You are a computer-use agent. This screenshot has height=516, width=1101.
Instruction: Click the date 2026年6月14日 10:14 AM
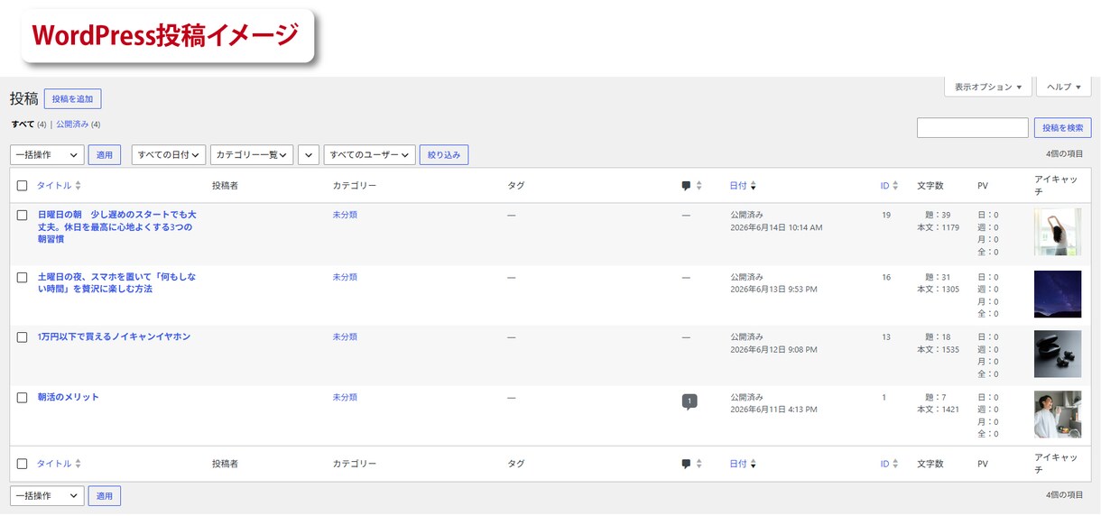coord(776,228)
